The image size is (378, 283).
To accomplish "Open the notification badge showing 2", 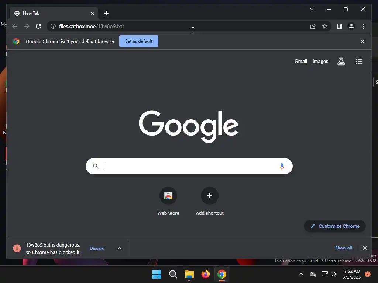I will point(367,274).
